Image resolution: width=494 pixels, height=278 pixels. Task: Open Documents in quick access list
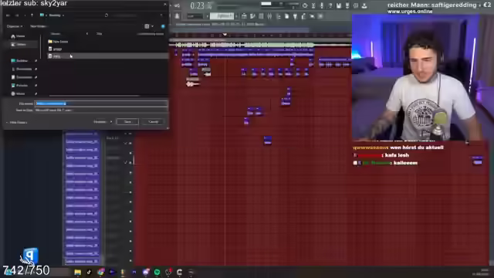click(22, 77)
